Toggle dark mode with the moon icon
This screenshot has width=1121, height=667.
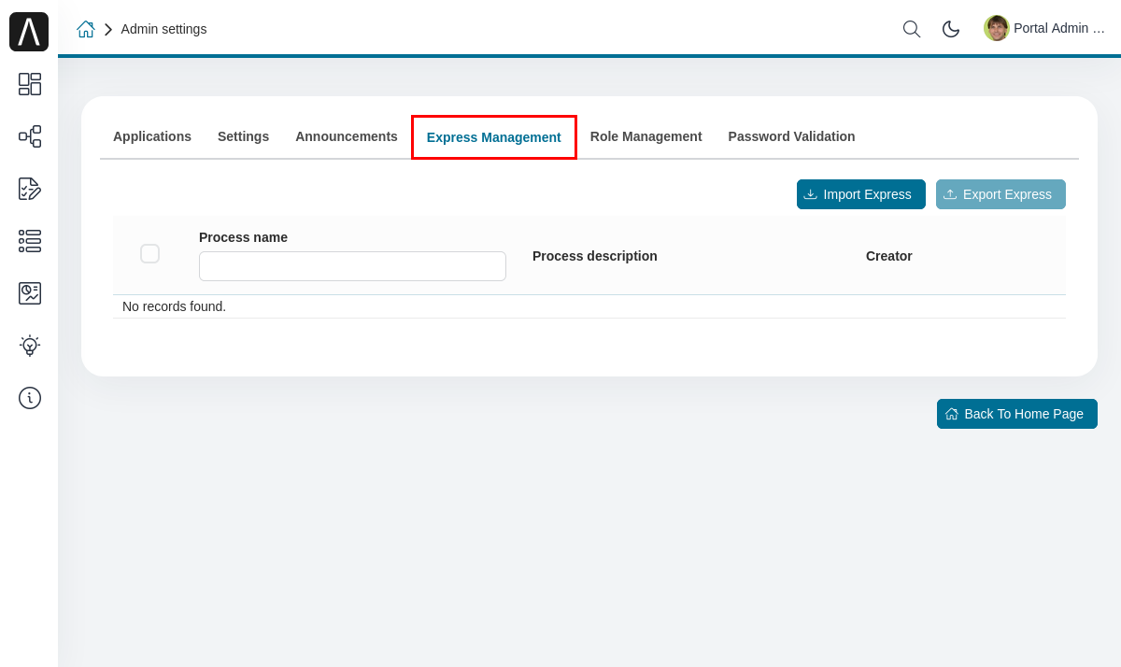950,29
